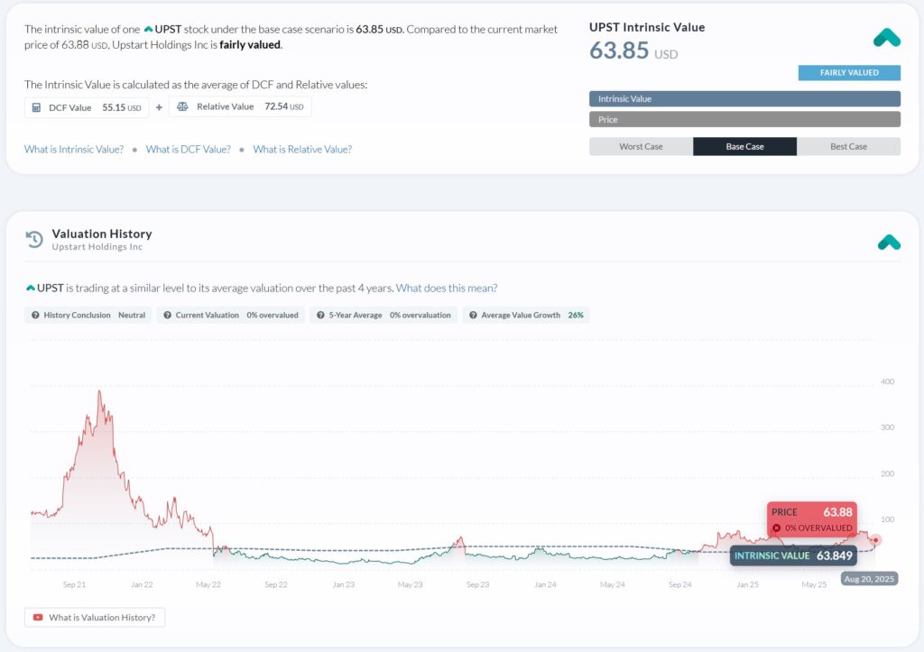The width and height of the screenshot is (924, 652).
Task: Click the "What does this mean?" link
Action: 447,289
